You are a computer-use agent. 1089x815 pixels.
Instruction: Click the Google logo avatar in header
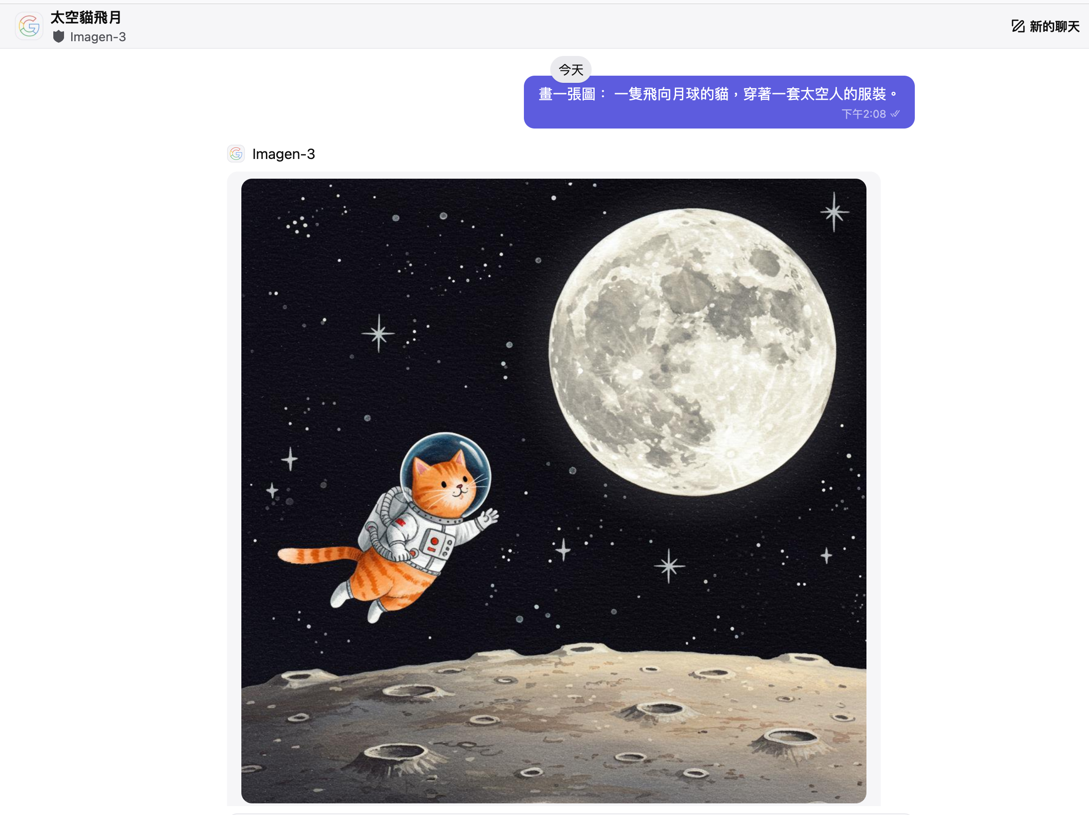(29, 26)
